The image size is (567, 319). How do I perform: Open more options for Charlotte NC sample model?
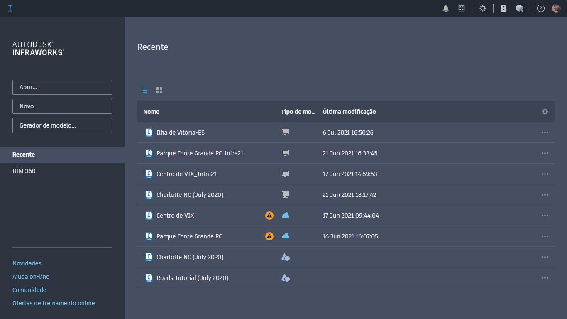click(x=545, y=257)
